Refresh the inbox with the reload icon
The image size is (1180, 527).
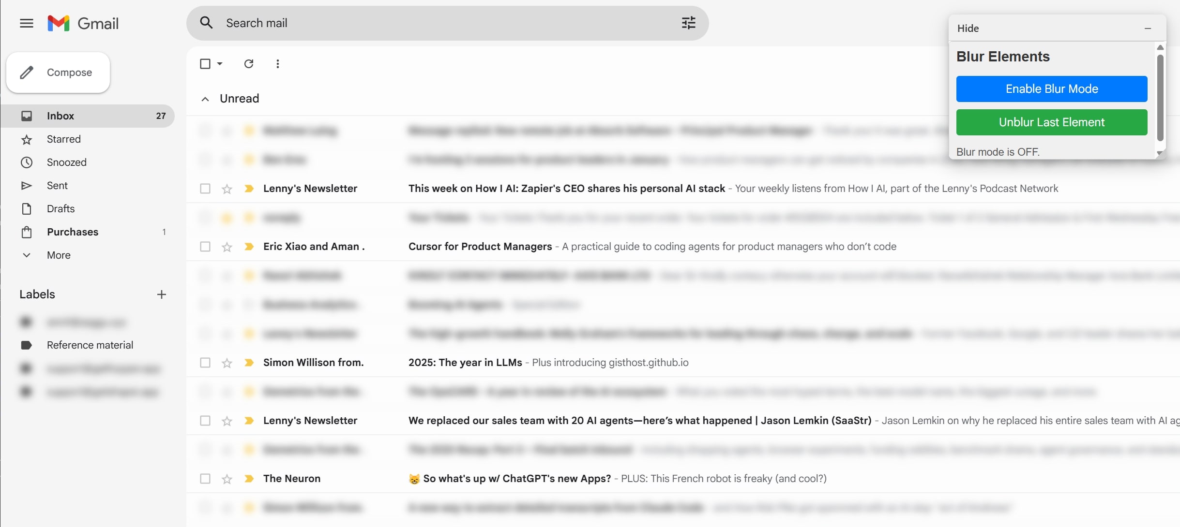click(249, 64)
